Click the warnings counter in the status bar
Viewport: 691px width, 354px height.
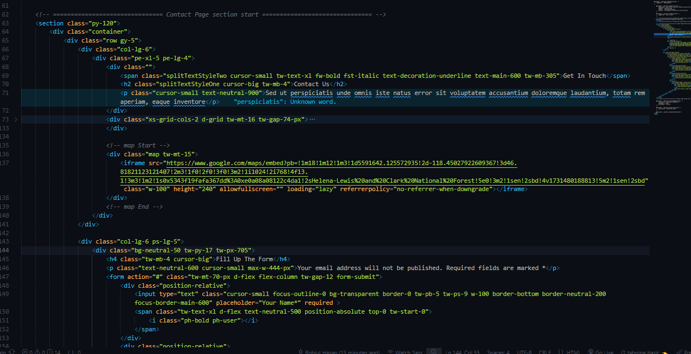pyautogui.click(x=40, y=351)
